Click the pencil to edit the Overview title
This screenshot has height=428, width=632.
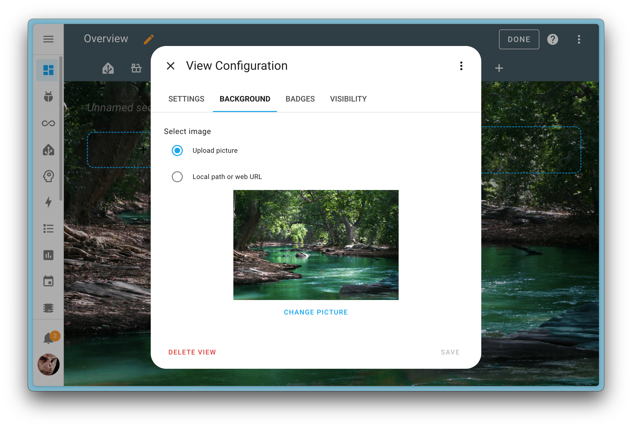click(148, 39)
